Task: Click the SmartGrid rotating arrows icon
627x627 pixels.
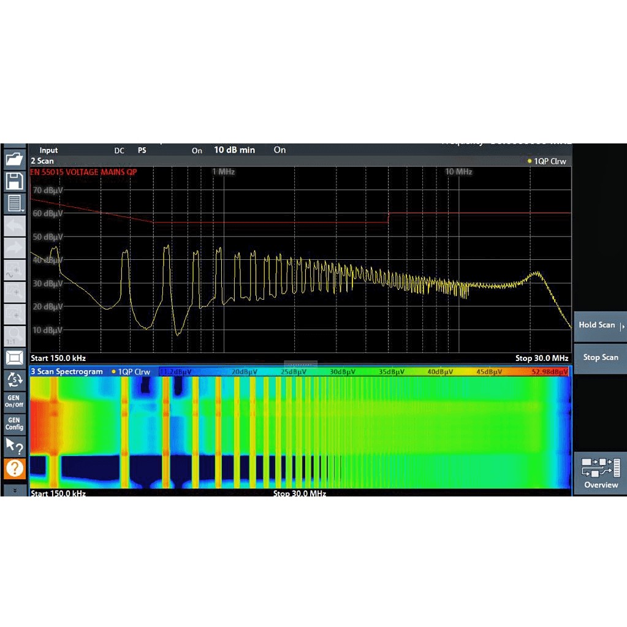Action: 15,379
